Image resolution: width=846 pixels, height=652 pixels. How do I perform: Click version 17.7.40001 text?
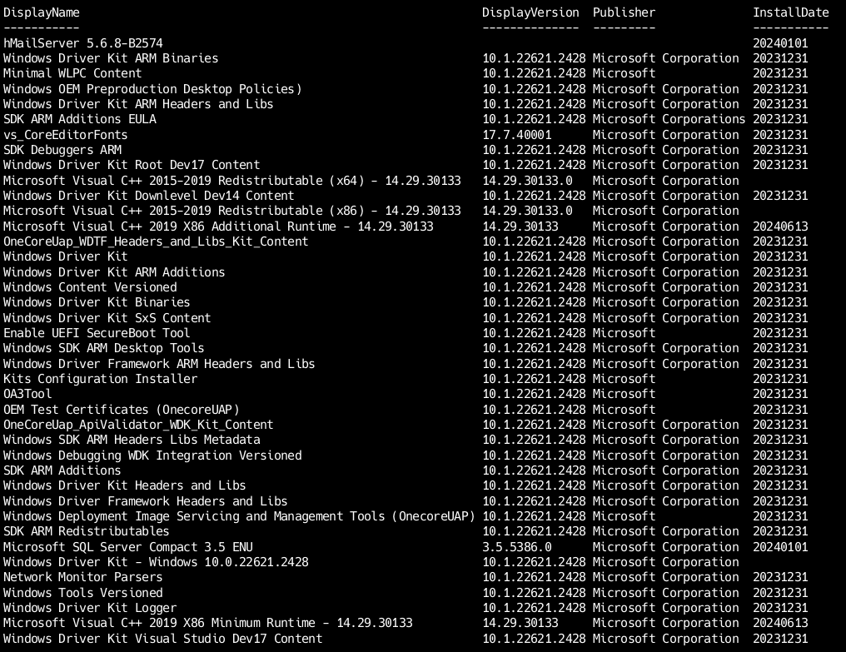click(x=517, y=134)
